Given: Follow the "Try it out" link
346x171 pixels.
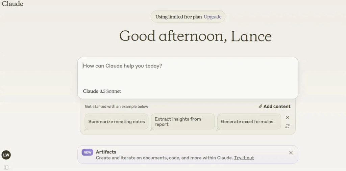Looking at the screenshot, I should point(244,158).
